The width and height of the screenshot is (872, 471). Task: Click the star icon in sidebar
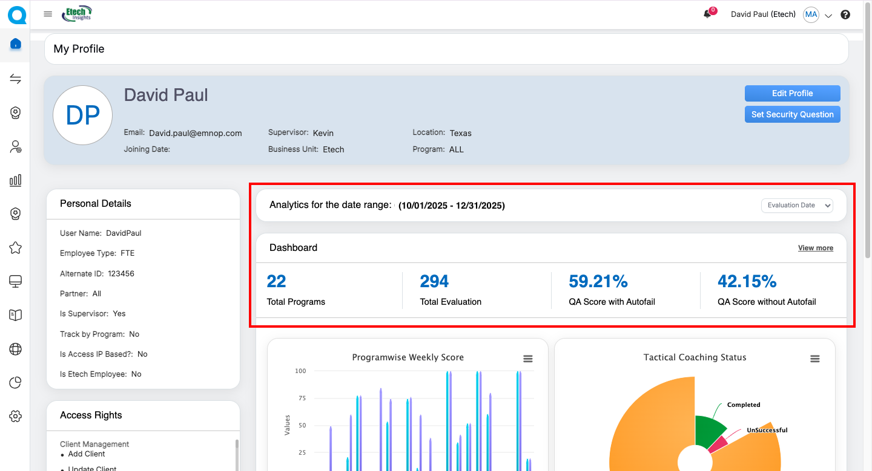[x=16, y=248]
